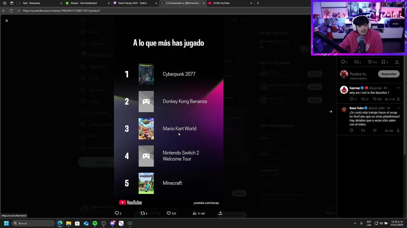Reload the page with the refresh icon
The width and height of the screenshot is (407, 228).
[x=11, y=11]
